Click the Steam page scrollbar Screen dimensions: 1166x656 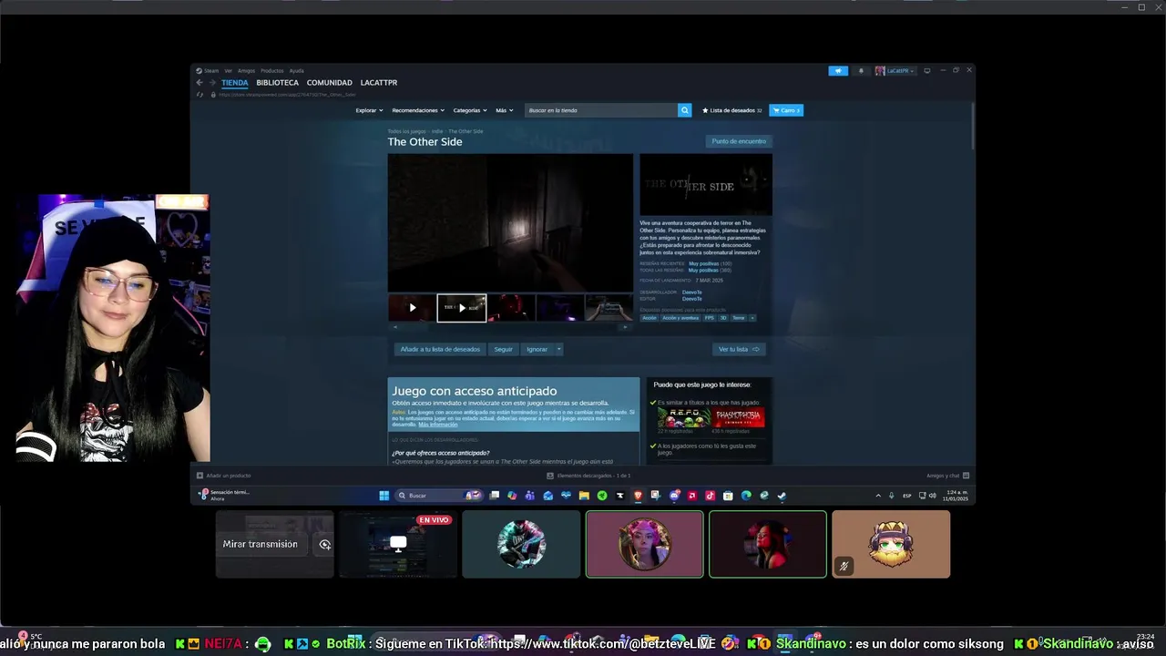point(972,128)
